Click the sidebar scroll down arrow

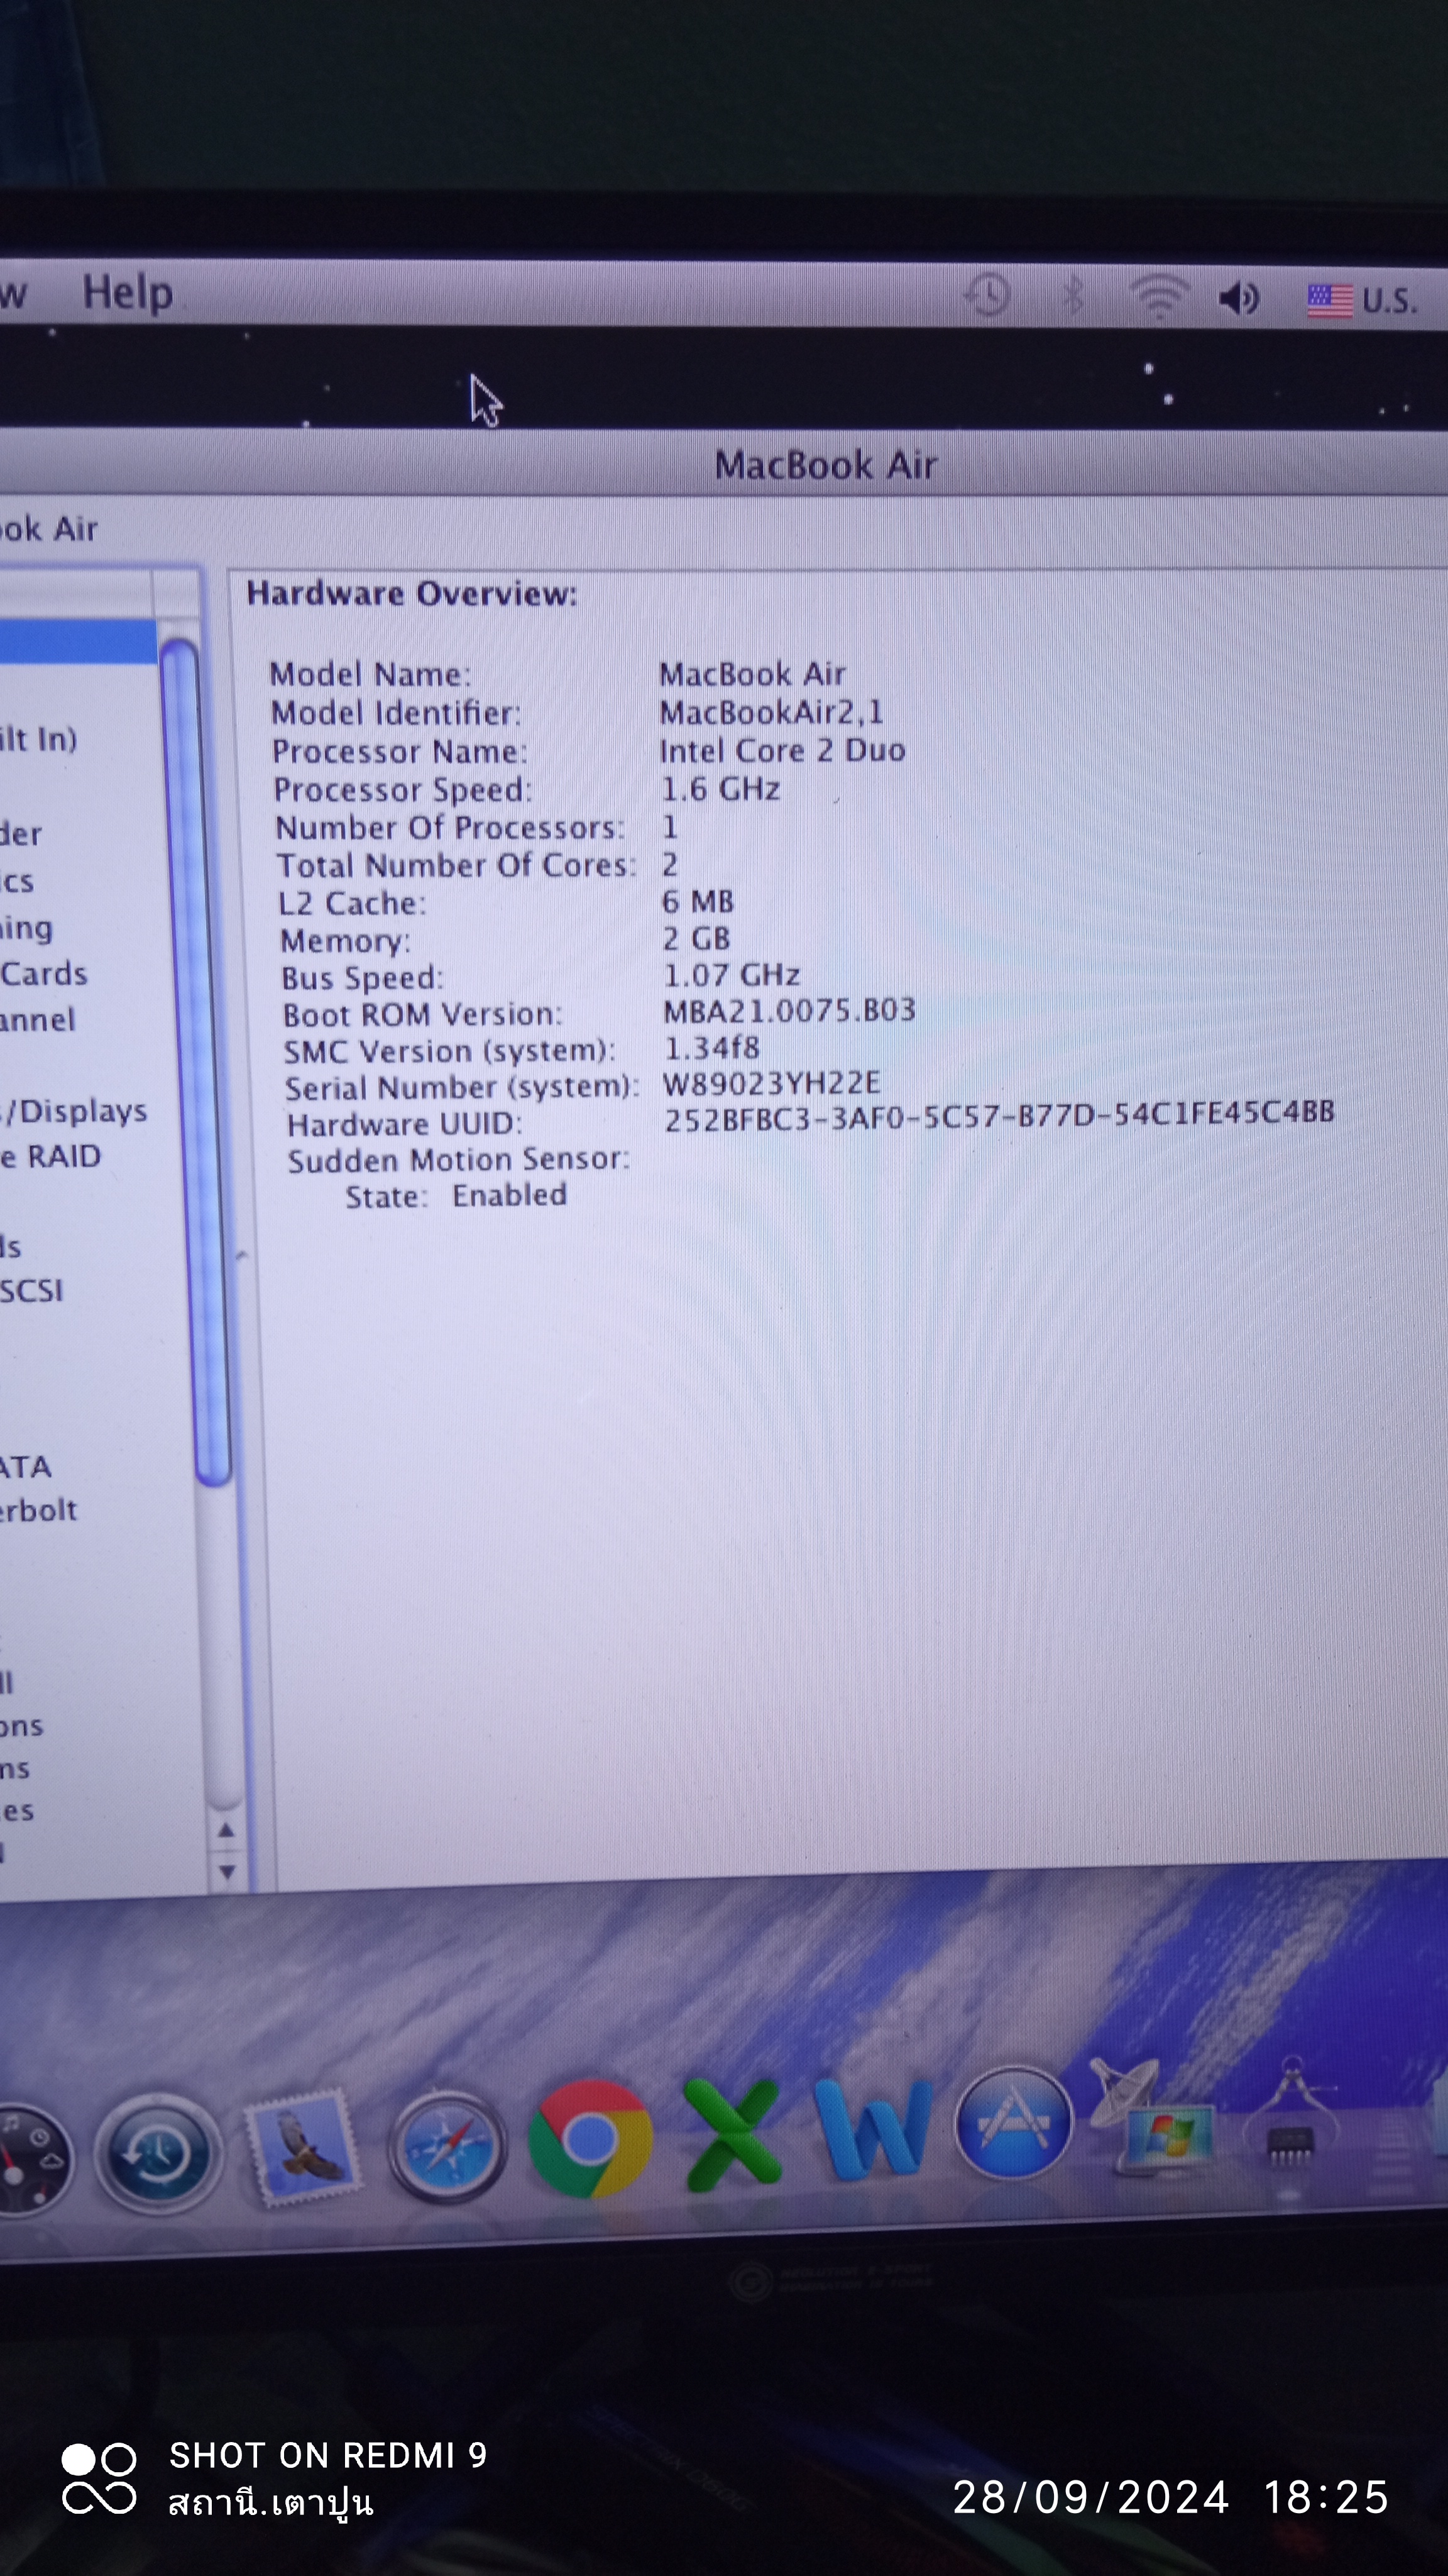[227, 1871]
